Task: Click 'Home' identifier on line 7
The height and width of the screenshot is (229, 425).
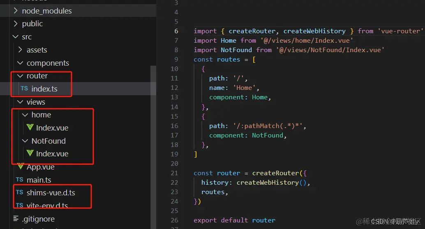Action: pos(229,41)
